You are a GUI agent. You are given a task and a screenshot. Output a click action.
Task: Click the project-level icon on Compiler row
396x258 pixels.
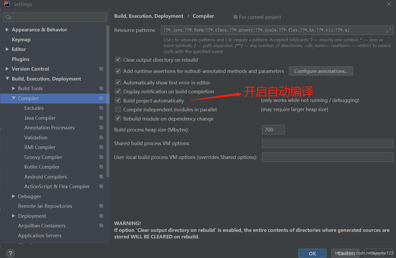pos(101,98)
